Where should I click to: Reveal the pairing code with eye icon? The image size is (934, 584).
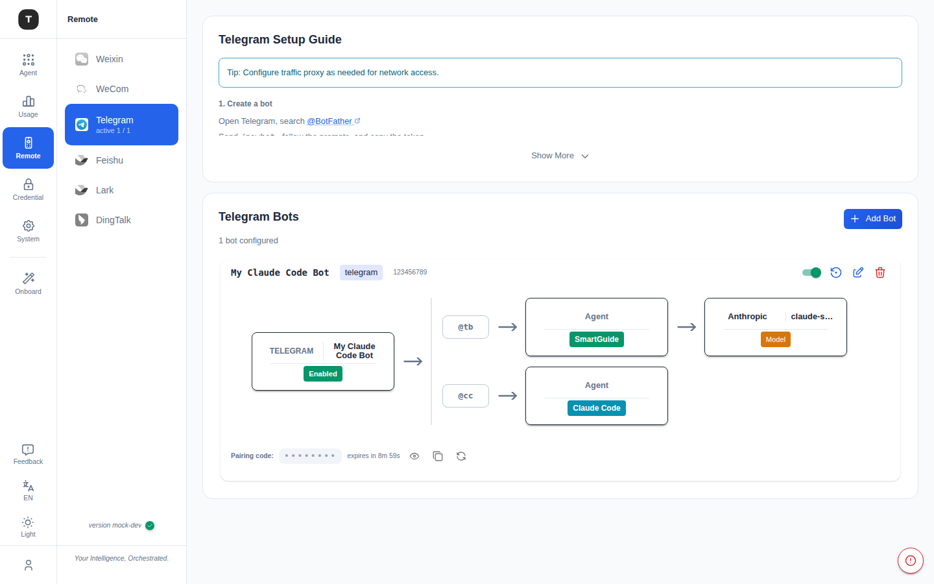click(414, 456)
